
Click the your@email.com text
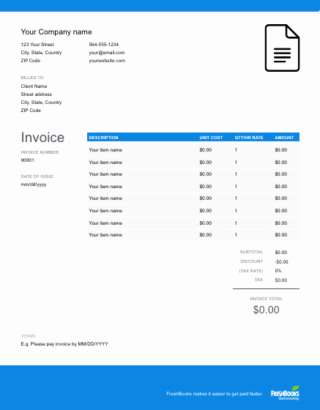click(107, 53)
